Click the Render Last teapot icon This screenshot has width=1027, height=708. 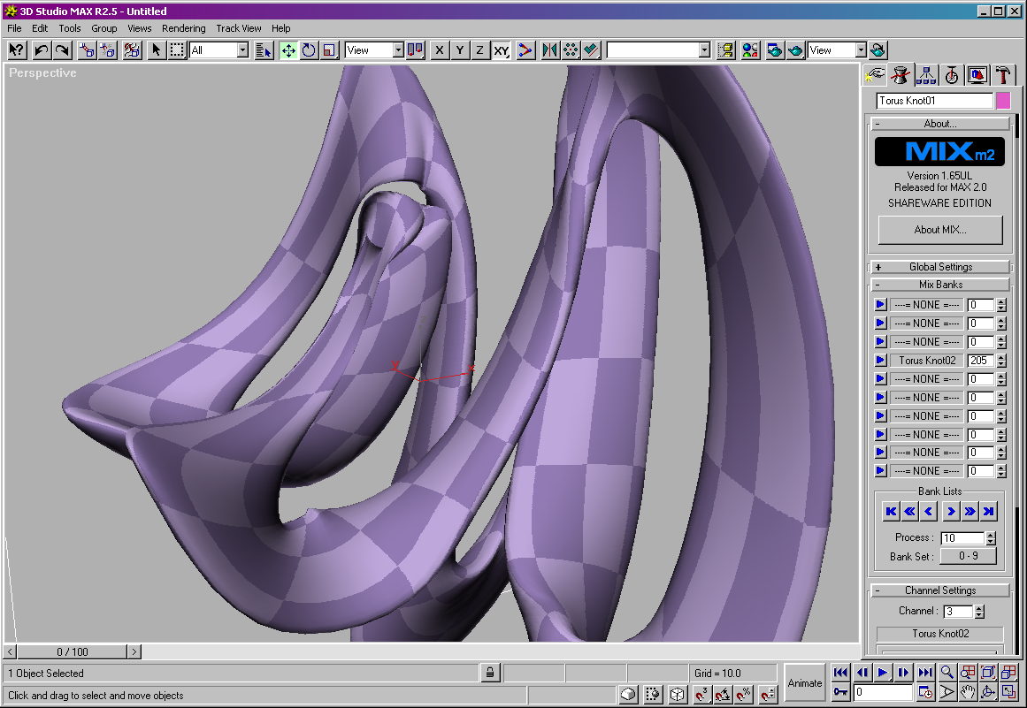coord(878,50)
